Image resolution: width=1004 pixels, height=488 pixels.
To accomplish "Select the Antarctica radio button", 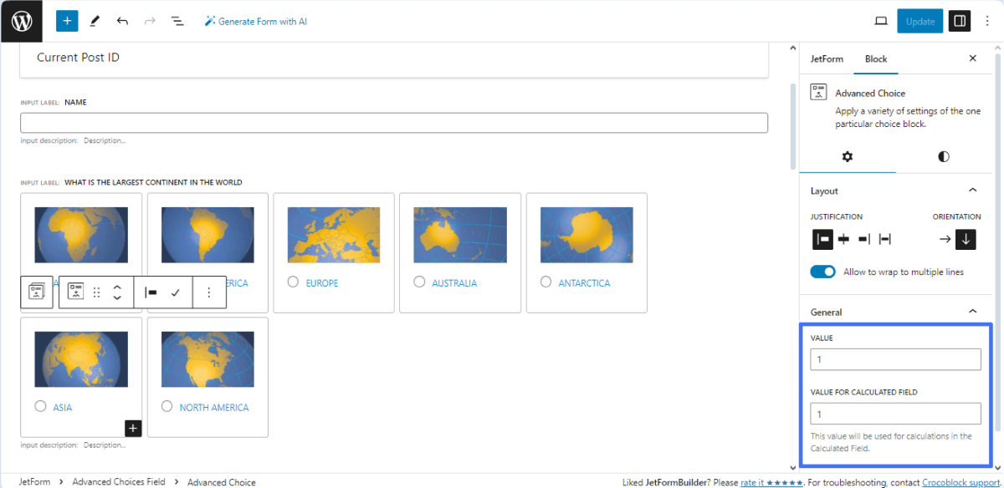I will coord(546,282).
